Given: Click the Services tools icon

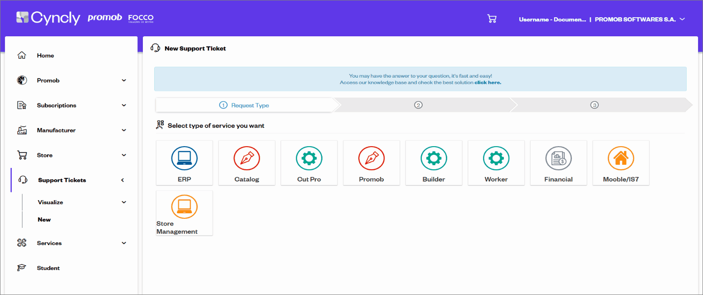Looking at the screenshot, I should coord(22,243).
